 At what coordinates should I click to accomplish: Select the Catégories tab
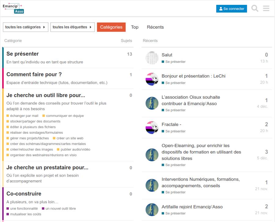(x=111, y=27)
